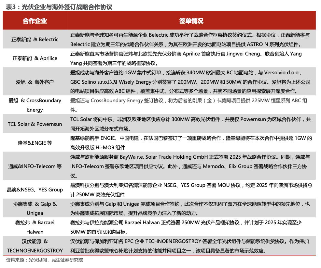Select the cell TCL Solar & Powernsun
Viewport: 321px width, 268px height.
[35, 124]
